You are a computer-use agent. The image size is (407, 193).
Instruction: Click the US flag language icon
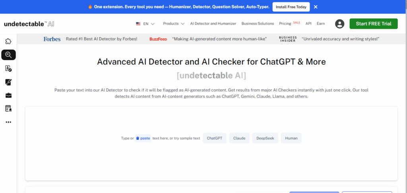[138, 23]
